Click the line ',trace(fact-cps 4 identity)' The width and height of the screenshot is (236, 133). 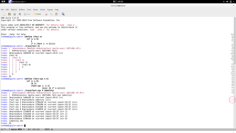[x=39, y=90]
